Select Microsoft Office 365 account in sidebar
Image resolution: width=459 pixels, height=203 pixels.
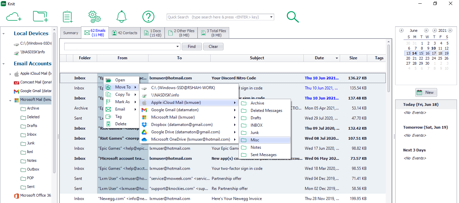tap(32, 195)
